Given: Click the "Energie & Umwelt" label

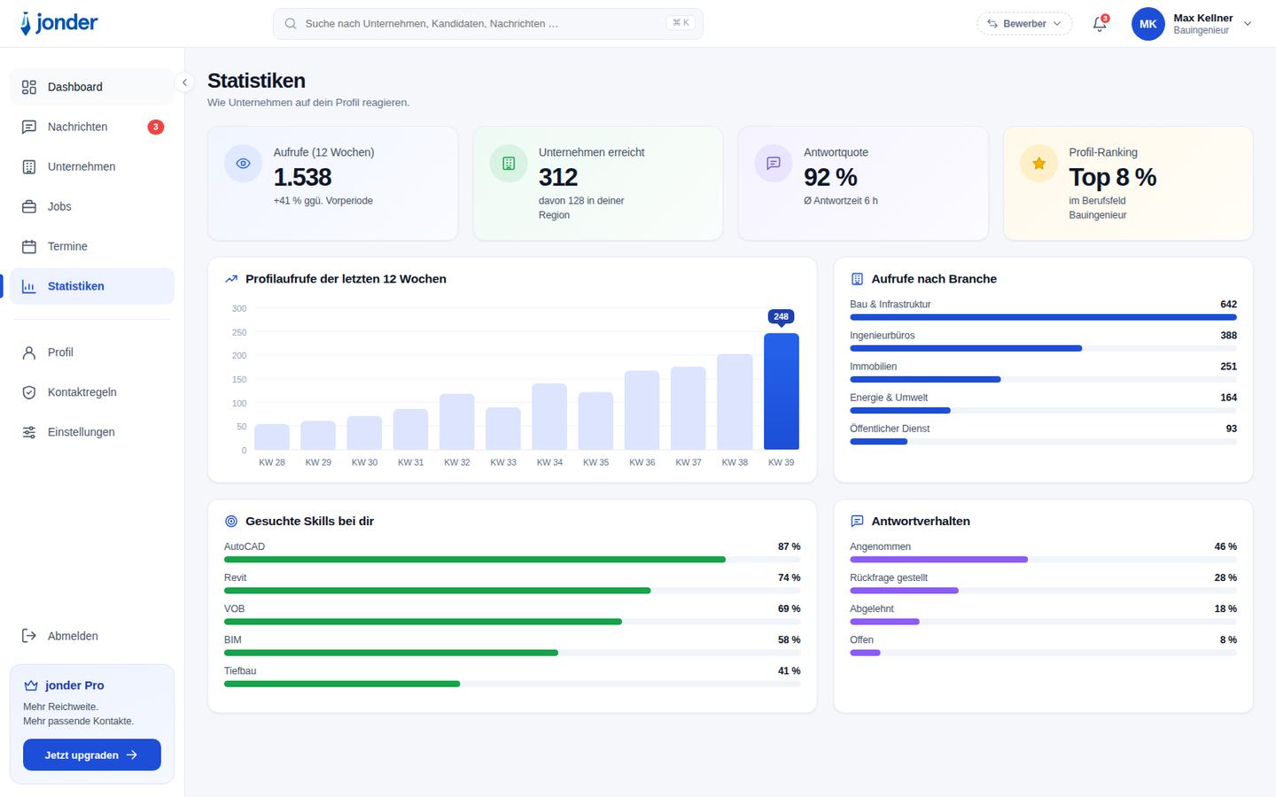Looking at the screenshot, I should point(889,398).
